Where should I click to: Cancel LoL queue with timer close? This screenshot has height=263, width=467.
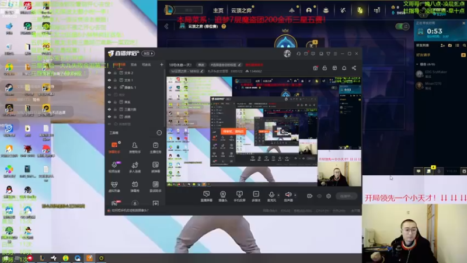(463, 23)
